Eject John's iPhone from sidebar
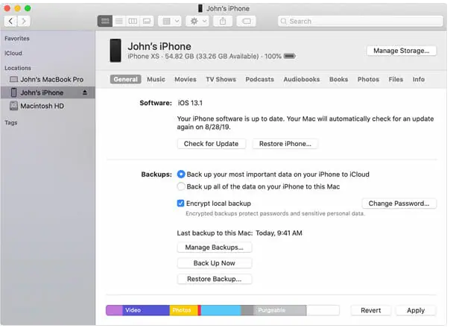 [85, 92]
